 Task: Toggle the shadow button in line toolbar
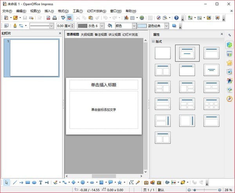coord(174,26)
